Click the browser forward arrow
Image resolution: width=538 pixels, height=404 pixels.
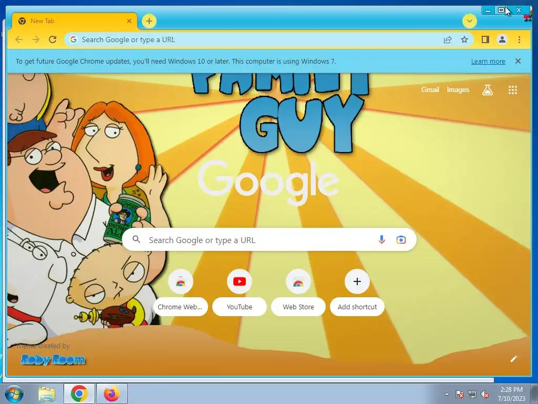pos(36,39)
